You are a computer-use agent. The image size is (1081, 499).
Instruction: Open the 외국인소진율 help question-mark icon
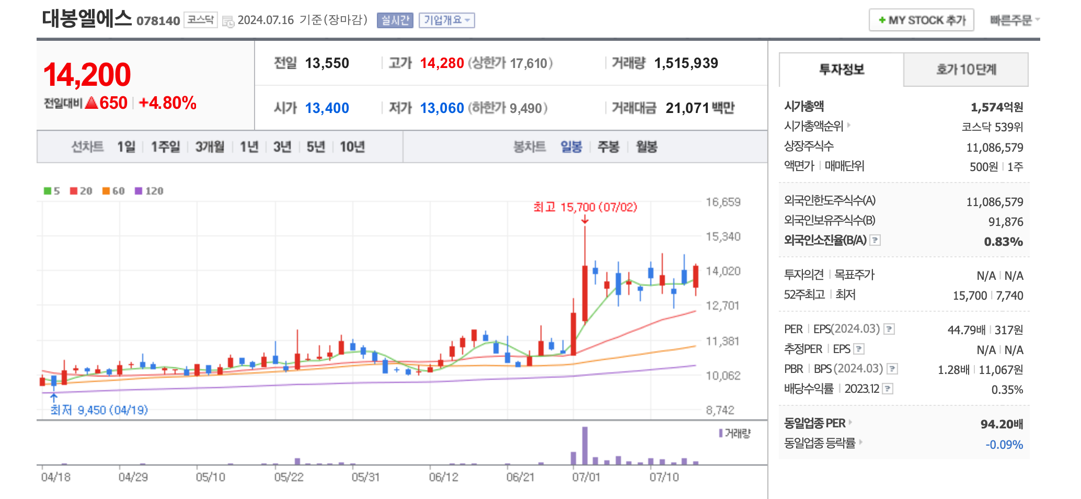pyautogui.click(x=875, y=240)
